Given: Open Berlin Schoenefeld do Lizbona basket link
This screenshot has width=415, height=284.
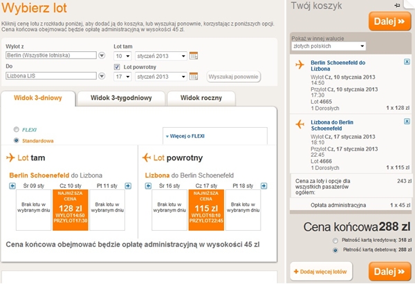Looking at the screenshot, I should tap(338, 66).
